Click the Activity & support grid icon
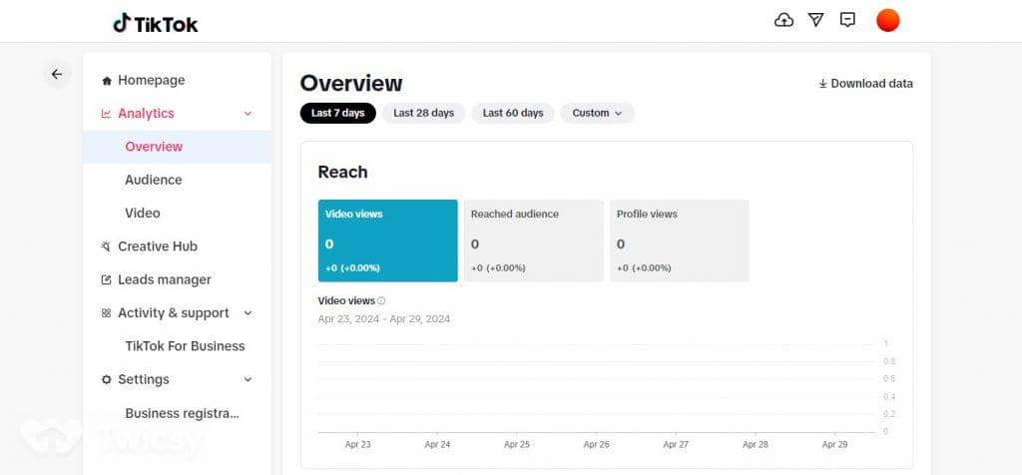 point(106,312)
